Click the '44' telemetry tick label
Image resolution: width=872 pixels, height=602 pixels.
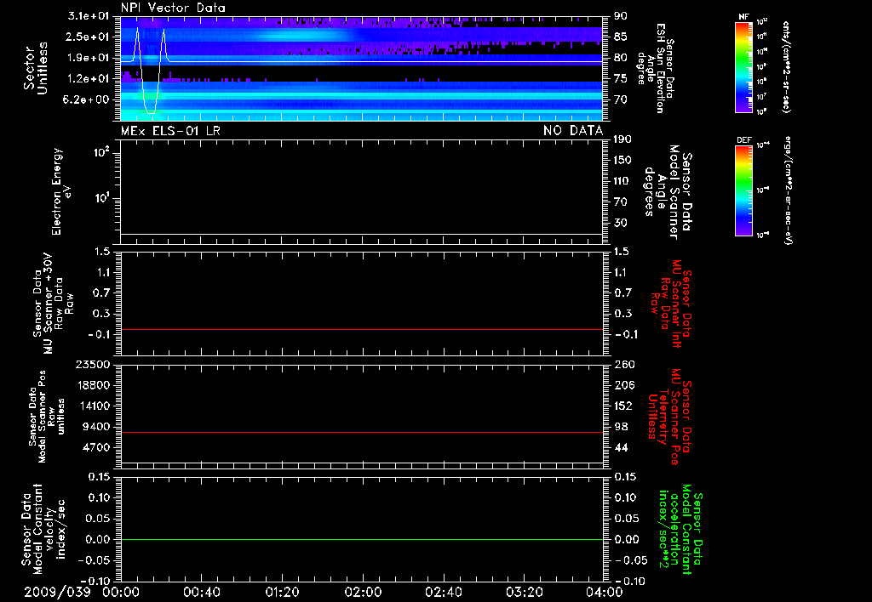pos(621,447)
